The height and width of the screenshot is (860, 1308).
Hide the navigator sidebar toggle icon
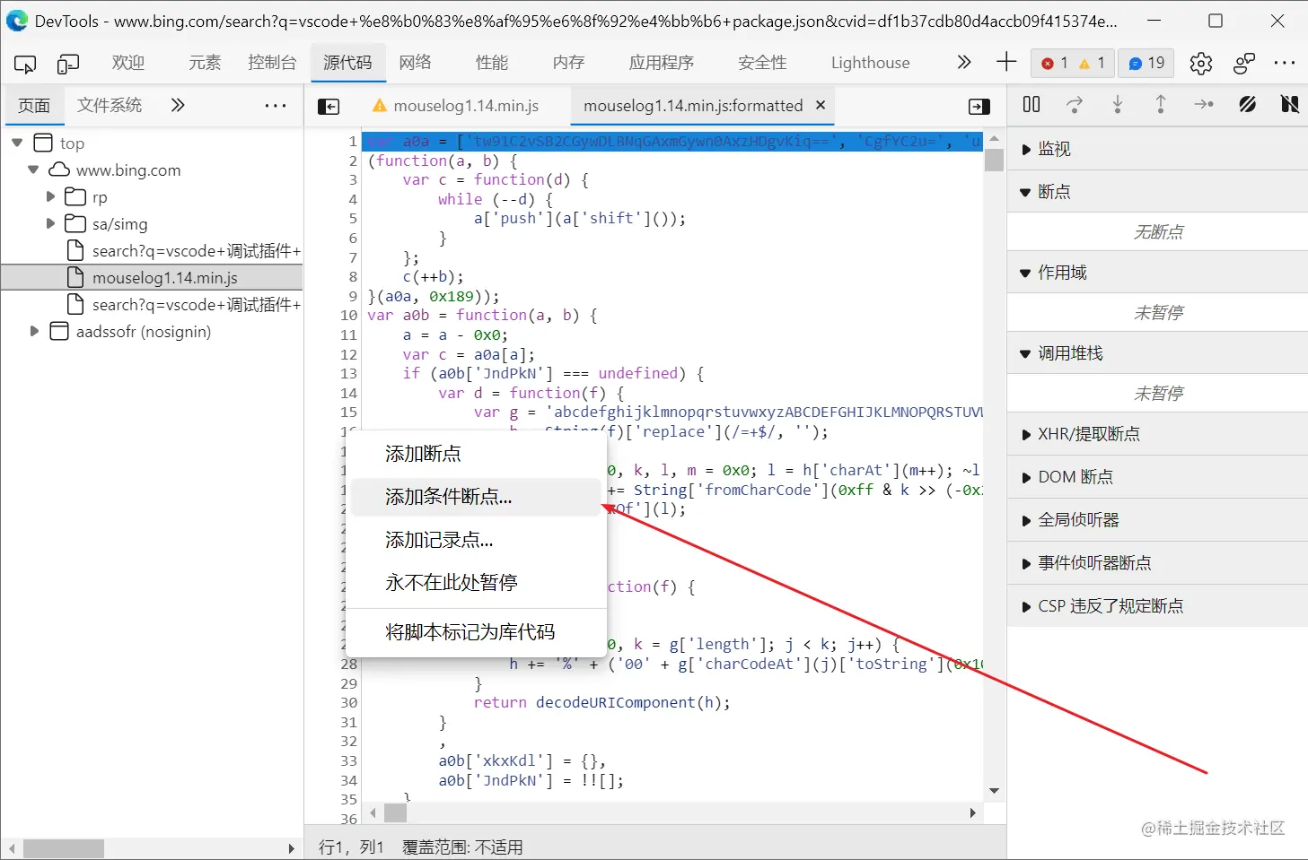[329, 107]
